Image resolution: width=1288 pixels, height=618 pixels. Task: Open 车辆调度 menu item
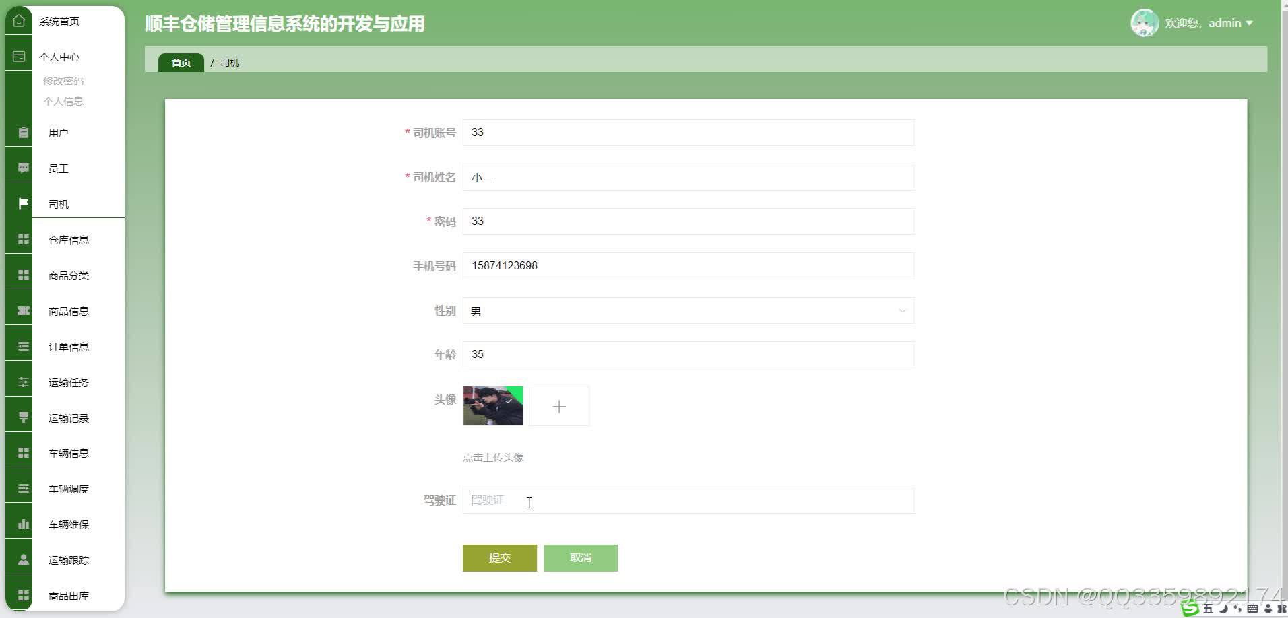coord(69,489)
